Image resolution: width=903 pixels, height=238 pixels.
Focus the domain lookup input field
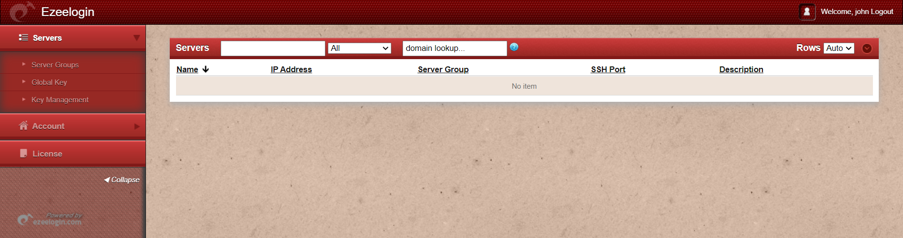coord(454,48)
